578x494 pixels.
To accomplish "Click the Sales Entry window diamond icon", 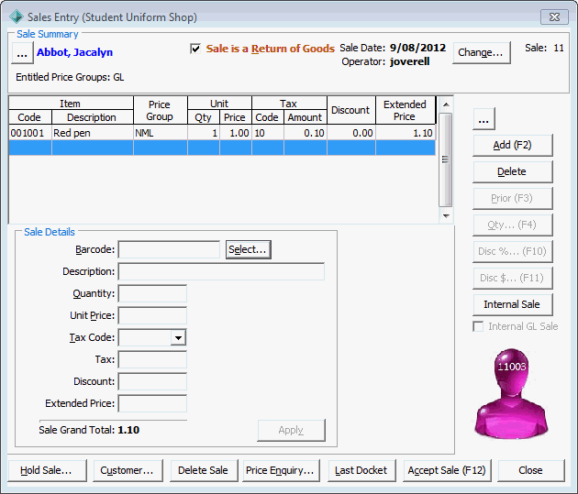I will pos(17,16).
